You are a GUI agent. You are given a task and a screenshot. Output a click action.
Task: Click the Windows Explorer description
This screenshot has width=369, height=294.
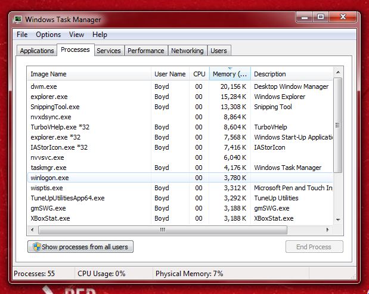point(280,97)
